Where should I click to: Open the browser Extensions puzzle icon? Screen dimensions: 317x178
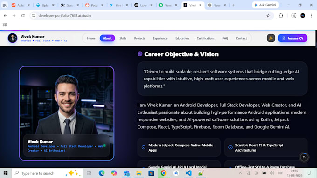(281, 15)
